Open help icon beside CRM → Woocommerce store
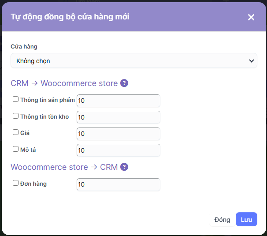Screen dimensions: 267x236 point(124,83)
